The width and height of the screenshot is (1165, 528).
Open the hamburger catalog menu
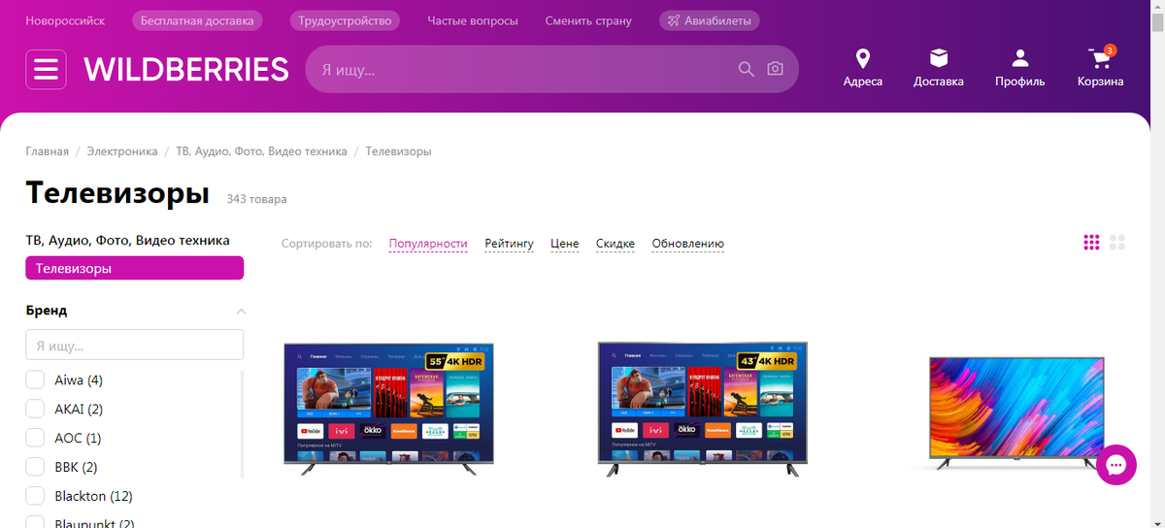pyautogui.click(x=46, y=69)
